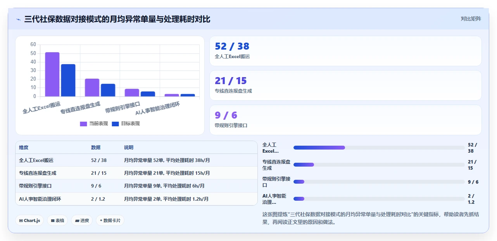Click the AI人事智能治理 progress bar
The image size is (497, 241).
[x=379, y=199]
